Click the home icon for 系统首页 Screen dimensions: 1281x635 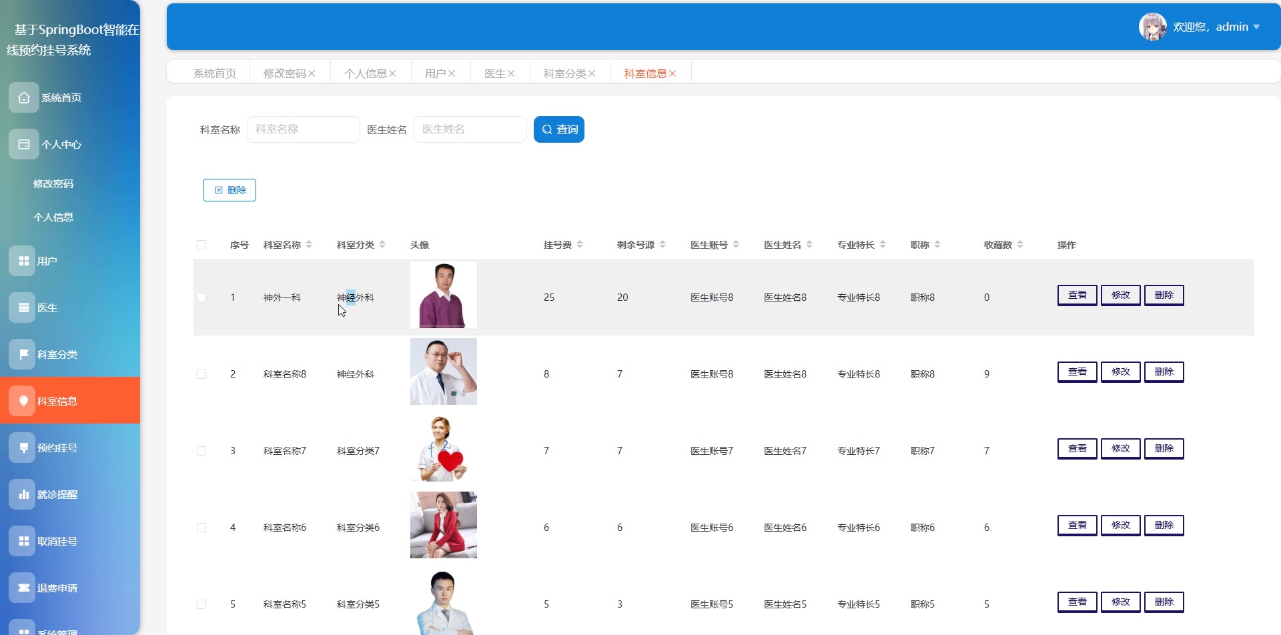coord(23,97)
